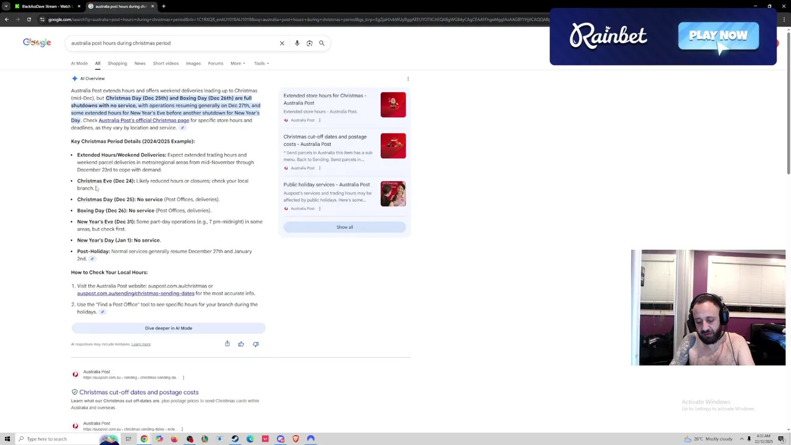Open options for first Australia Post result
The width and height of the screenshot is (791, 445).
(x=183, y=378)
